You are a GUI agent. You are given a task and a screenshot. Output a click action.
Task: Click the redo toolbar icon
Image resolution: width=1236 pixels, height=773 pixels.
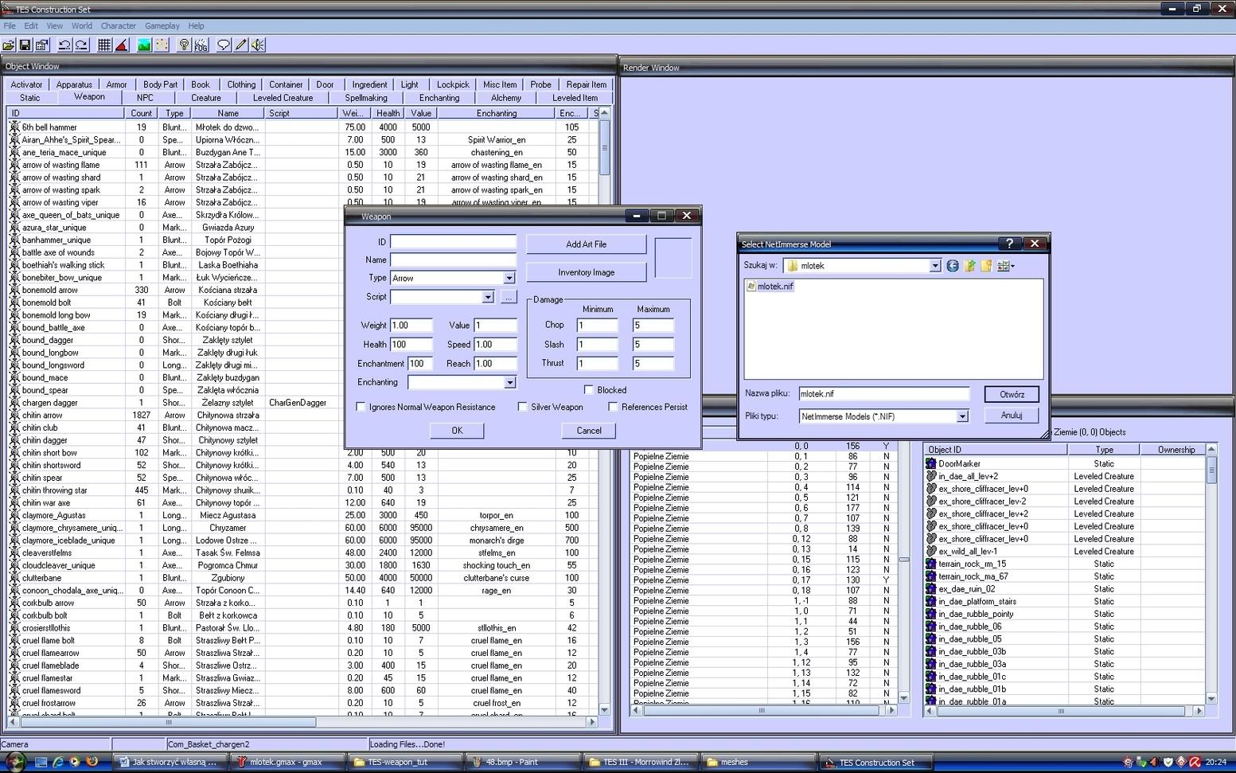pos(81,45)
